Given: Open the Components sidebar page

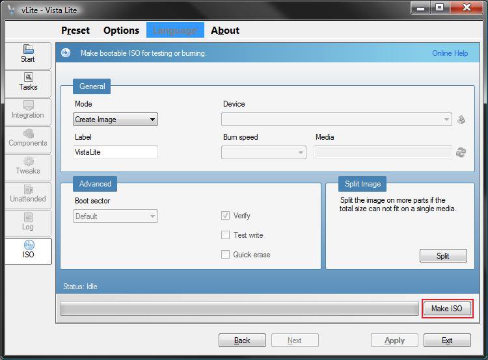Looking at the screenshot, I should pyautogui.click(x=28, y=139).
